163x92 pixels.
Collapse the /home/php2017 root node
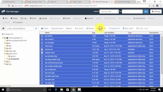pos(3,38)
